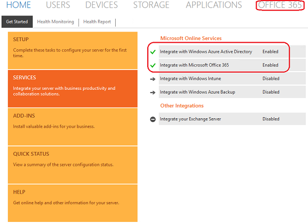
Task: Click Enabled status for Azure Active Directory
Action: point(271,51)
